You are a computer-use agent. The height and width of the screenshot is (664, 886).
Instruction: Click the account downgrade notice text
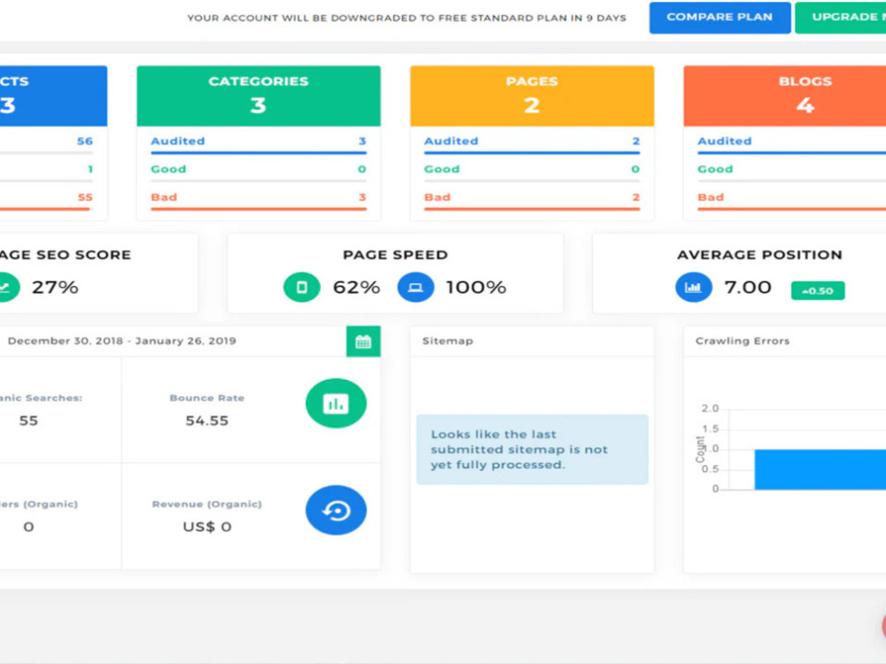407,18
